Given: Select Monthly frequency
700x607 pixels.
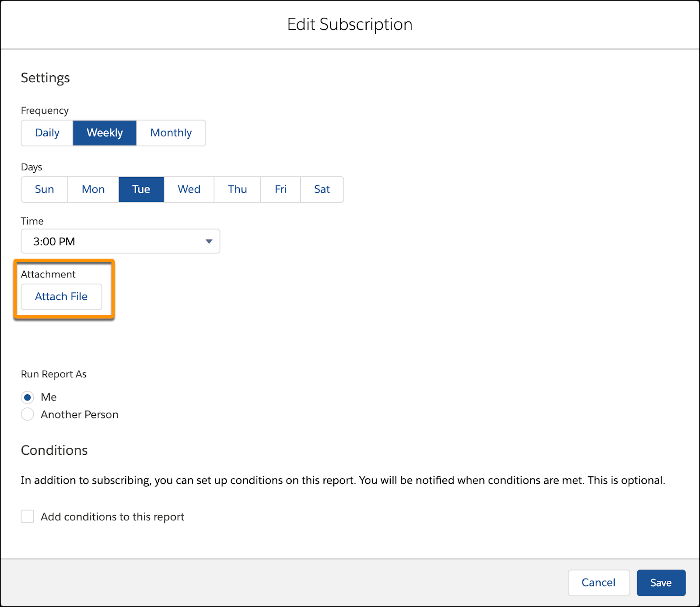Looking at the screenshot, I should [171, 133].
